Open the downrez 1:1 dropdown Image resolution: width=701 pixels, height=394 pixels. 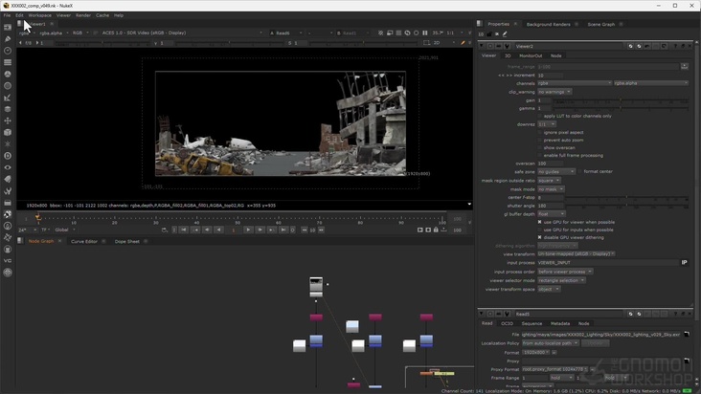point(546,124)
